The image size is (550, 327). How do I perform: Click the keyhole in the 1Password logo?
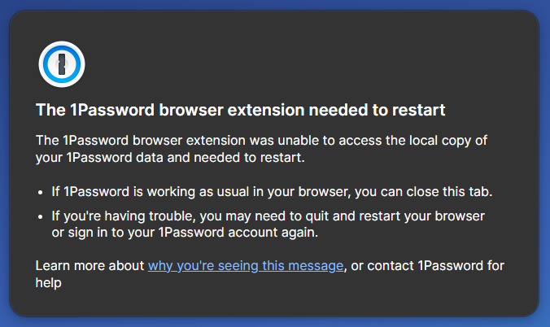tap(62, 63)
